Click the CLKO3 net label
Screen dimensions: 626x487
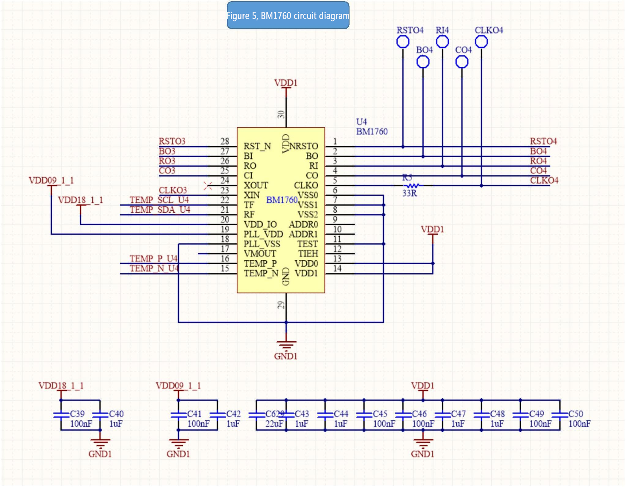pyautogui.click(x=173, y=190)
